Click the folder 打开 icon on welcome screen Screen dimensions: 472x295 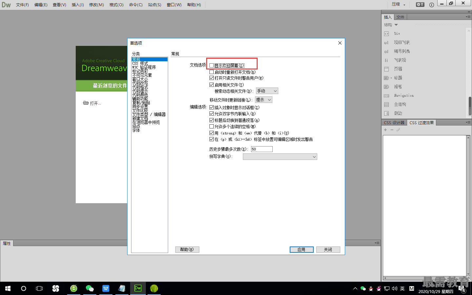point(86,103)
